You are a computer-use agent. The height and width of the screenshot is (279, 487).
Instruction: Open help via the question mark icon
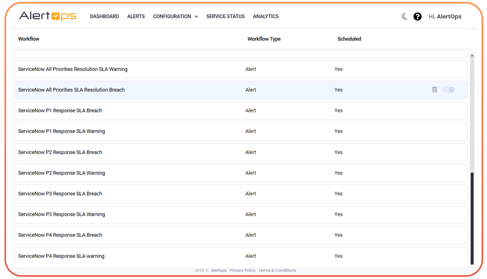417,16
